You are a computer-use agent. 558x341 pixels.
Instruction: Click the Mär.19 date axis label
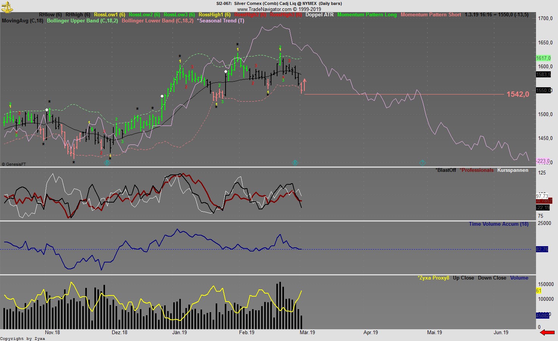pyautogui.click(x=307, y=333)
